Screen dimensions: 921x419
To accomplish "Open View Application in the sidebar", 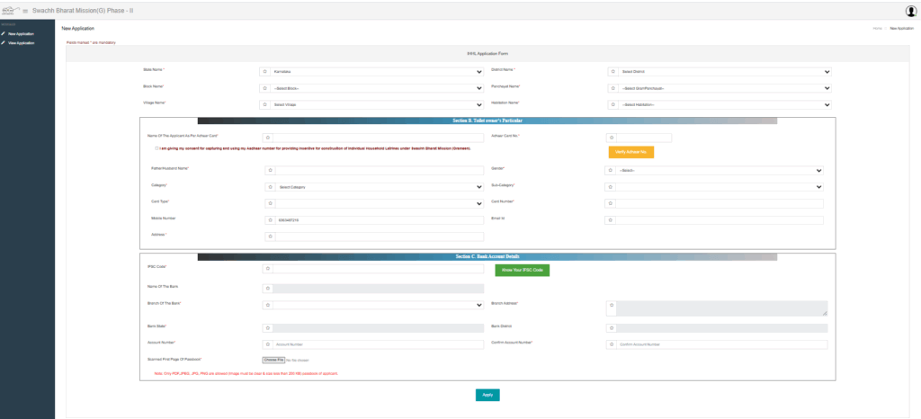I will coord(21,42).
